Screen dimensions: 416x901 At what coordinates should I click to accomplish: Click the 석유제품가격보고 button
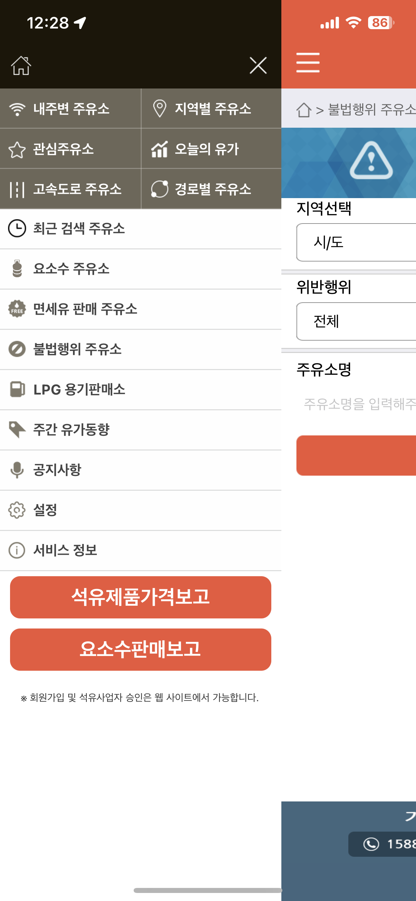pos(141,597)
